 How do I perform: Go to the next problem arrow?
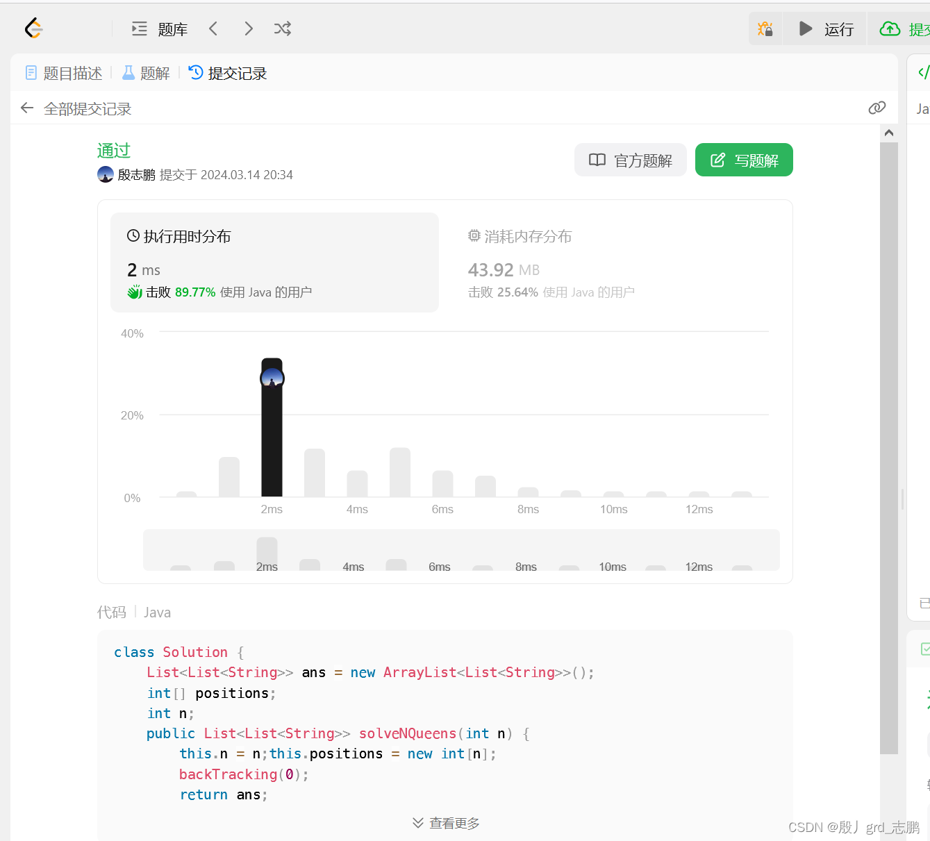(x=249, y=28)
